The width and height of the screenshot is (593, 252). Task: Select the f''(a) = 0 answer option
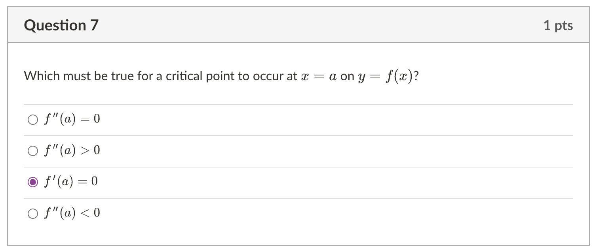click(x=71, y=118)
